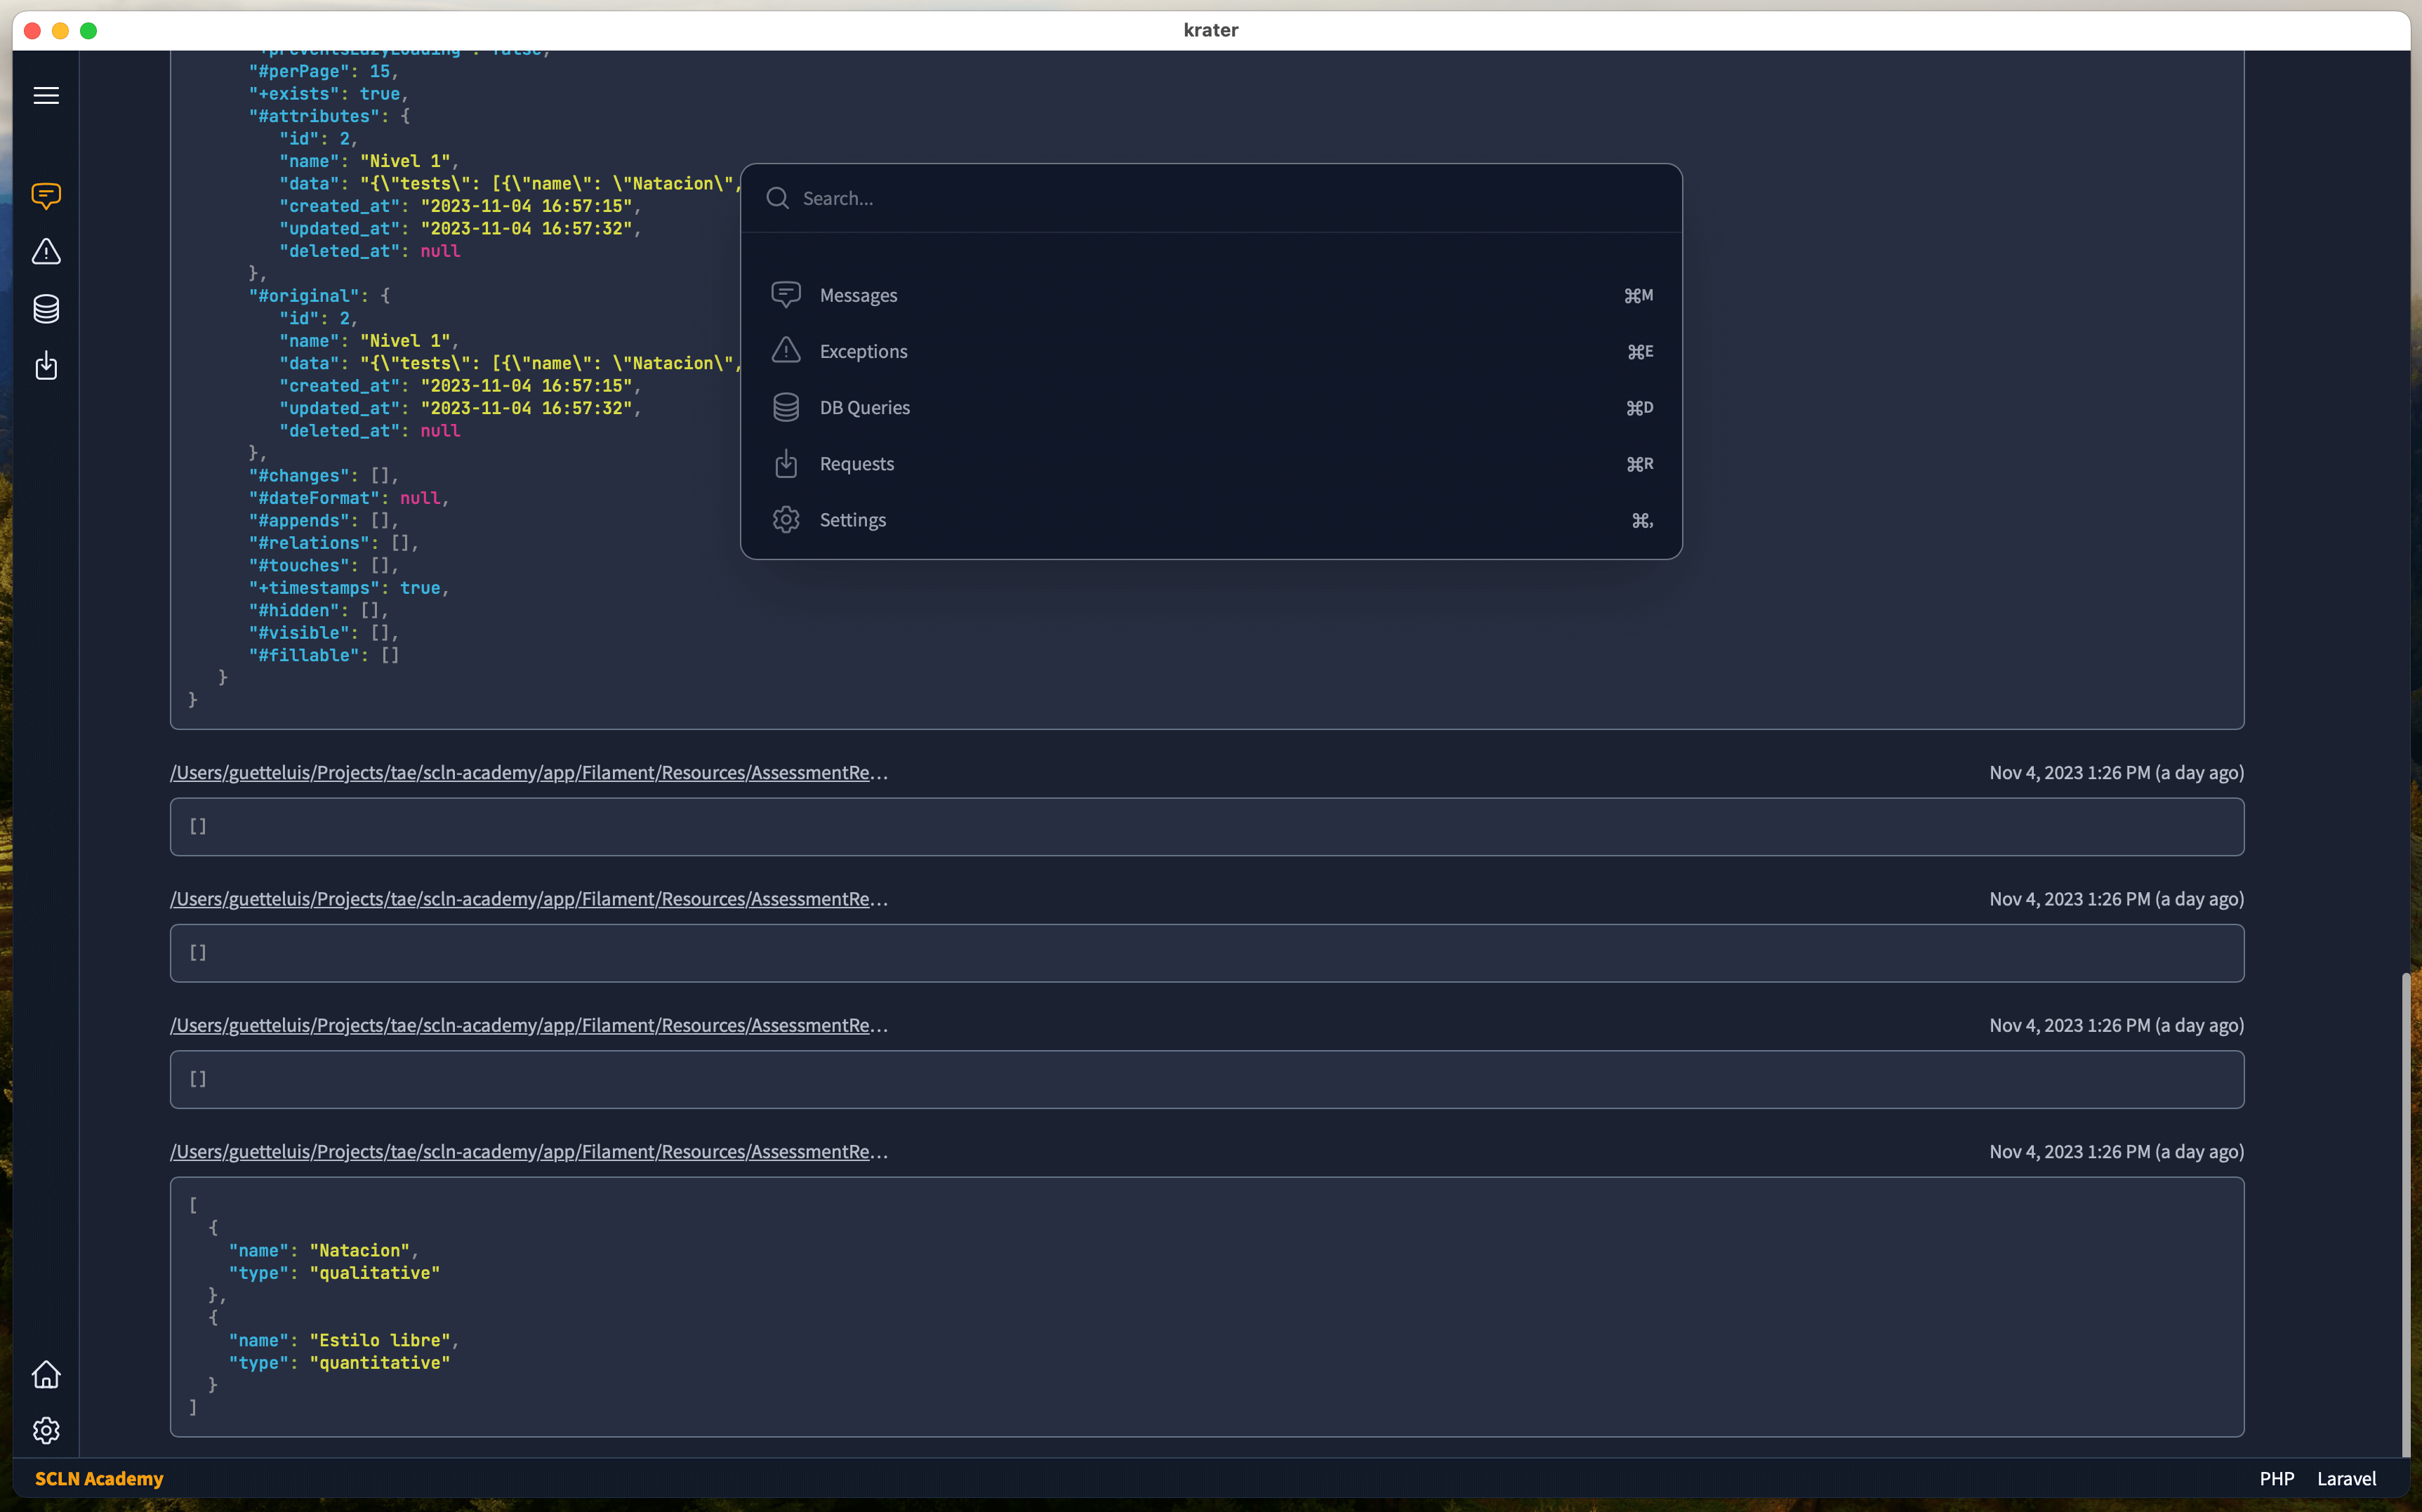Click the "#hidden": [] line
Image resolution: width=2422 pixels, height=1512 pixels.
point(318,610)
